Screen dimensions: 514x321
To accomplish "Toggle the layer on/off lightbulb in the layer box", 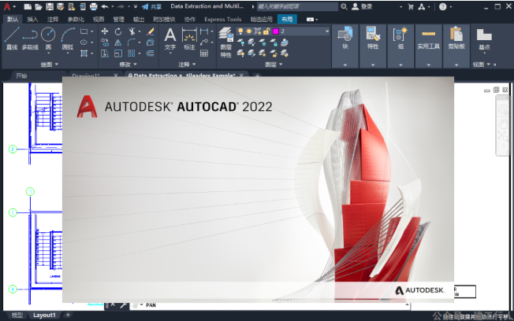I will click(240, 31).
